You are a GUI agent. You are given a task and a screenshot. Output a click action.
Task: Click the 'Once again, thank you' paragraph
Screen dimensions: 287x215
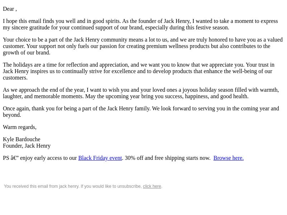pos(141,111)
